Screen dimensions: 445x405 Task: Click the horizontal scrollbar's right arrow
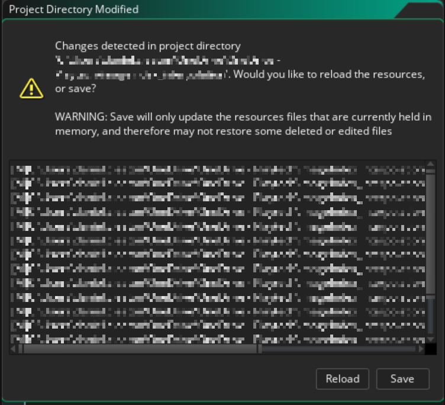[420, 349]
